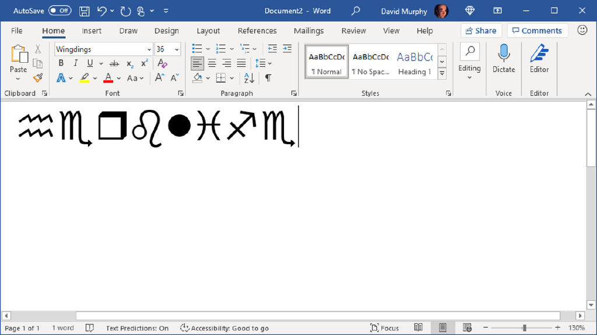This screenshot has height=335, width=597.
Task: Click the Format Painter brush icon
Action: [x=38, y=77]
